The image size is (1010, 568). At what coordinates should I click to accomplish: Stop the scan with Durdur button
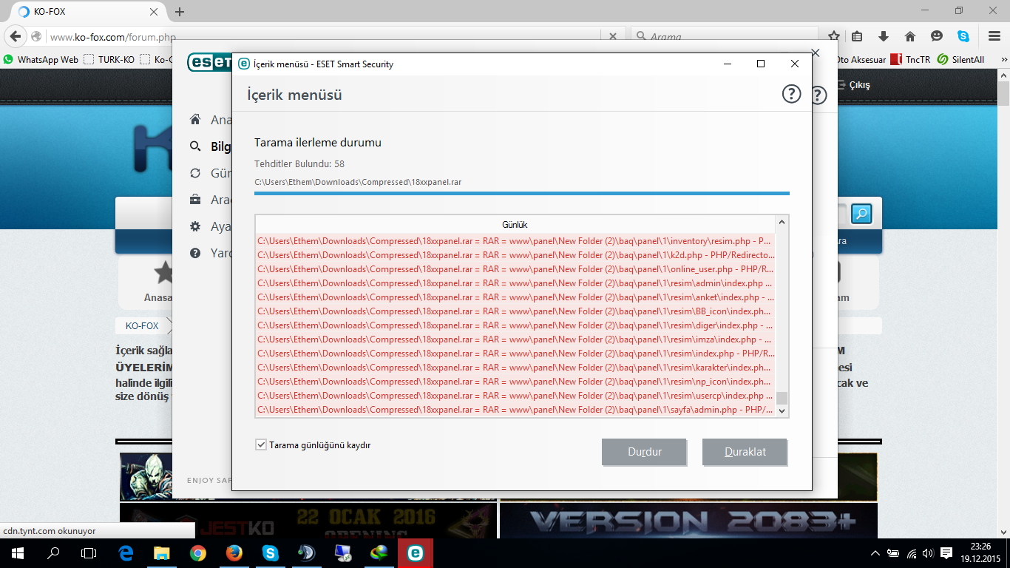644,452
